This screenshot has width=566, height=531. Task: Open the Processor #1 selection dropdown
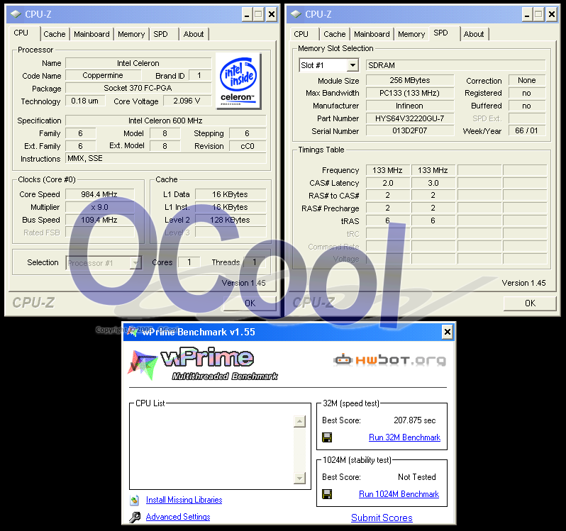click(x=135, y=262)
